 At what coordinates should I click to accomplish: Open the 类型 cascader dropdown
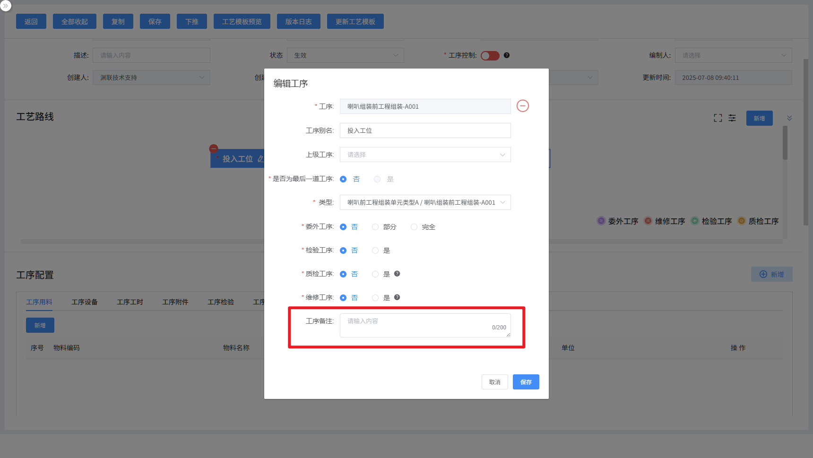425,202
